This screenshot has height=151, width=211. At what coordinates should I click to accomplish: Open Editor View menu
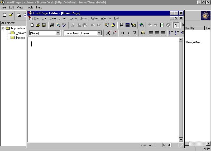point(52,18)
